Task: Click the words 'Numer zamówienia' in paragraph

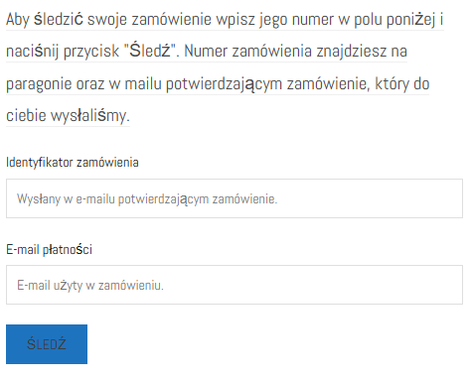Action: [247, 51]
